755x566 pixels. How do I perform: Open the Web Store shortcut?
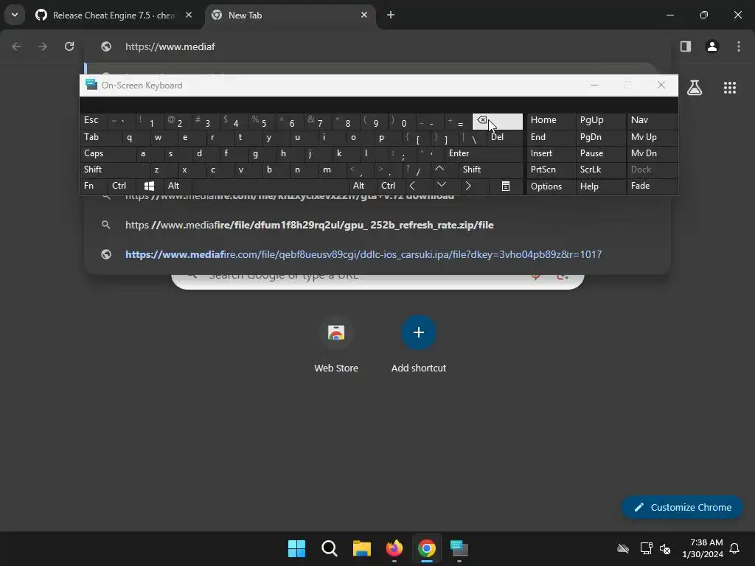coord(336,345)
